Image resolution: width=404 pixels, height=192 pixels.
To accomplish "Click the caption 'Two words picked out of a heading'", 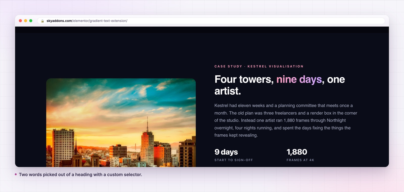I will (x=80, y=175).
